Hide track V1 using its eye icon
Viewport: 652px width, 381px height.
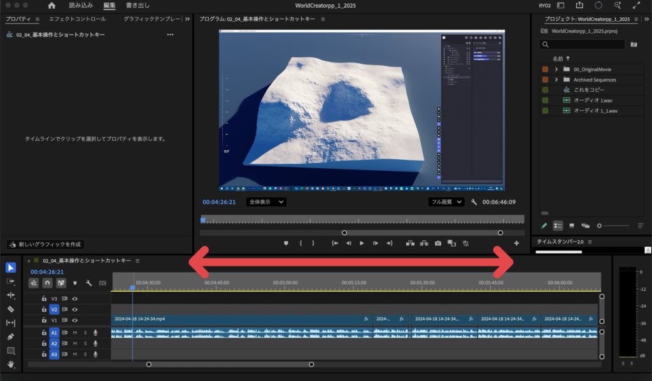[x=75, y=320]
